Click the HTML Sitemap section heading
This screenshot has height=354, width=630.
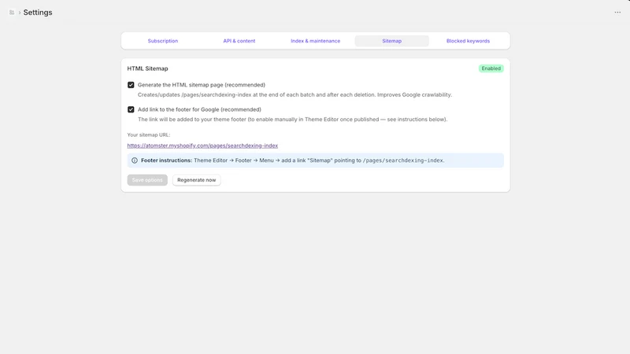point(147,68)
